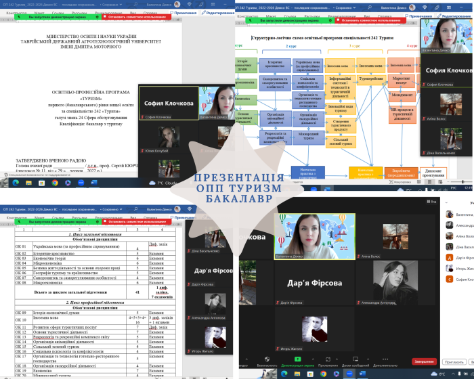The width and height of the screenshot is (474, 379).
Task: Open Вид view options in Zoom gallery
Action: pyautogui.click(x=431, y=202)
